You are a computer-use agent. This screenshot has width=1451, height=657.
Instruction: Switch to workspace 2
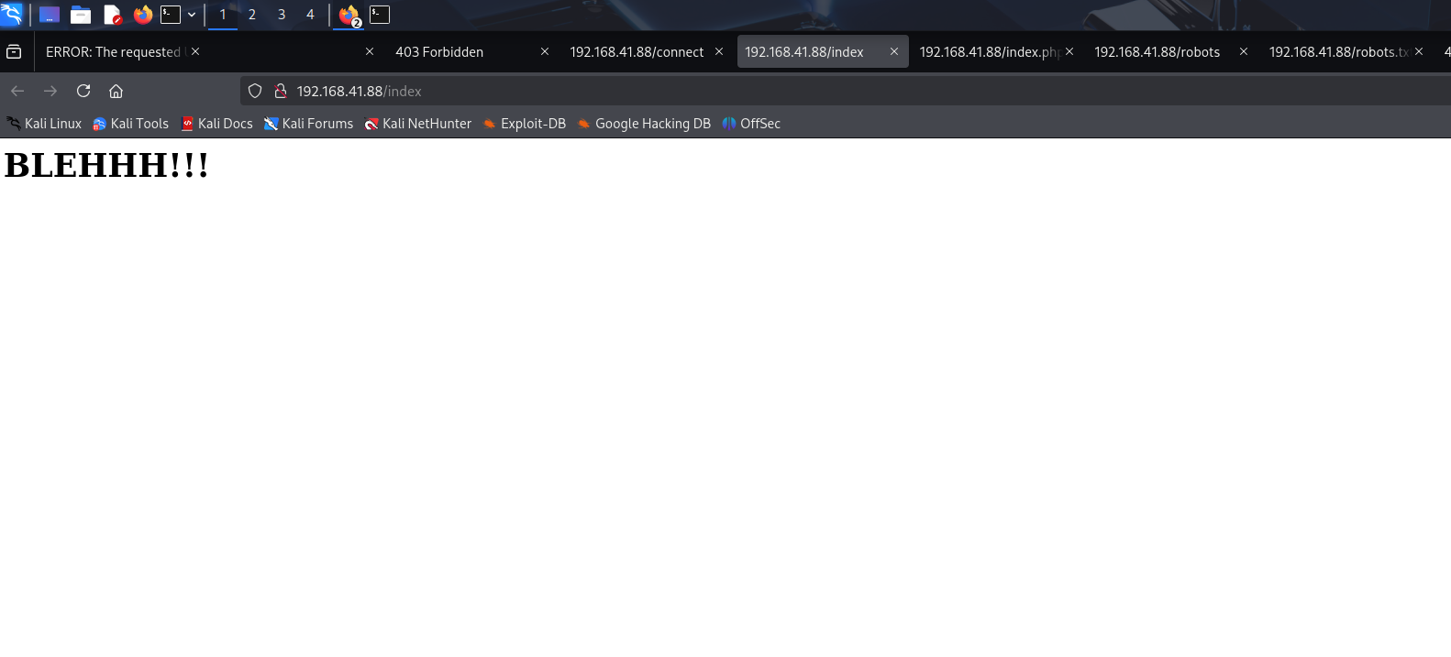(x=252, y=15)
